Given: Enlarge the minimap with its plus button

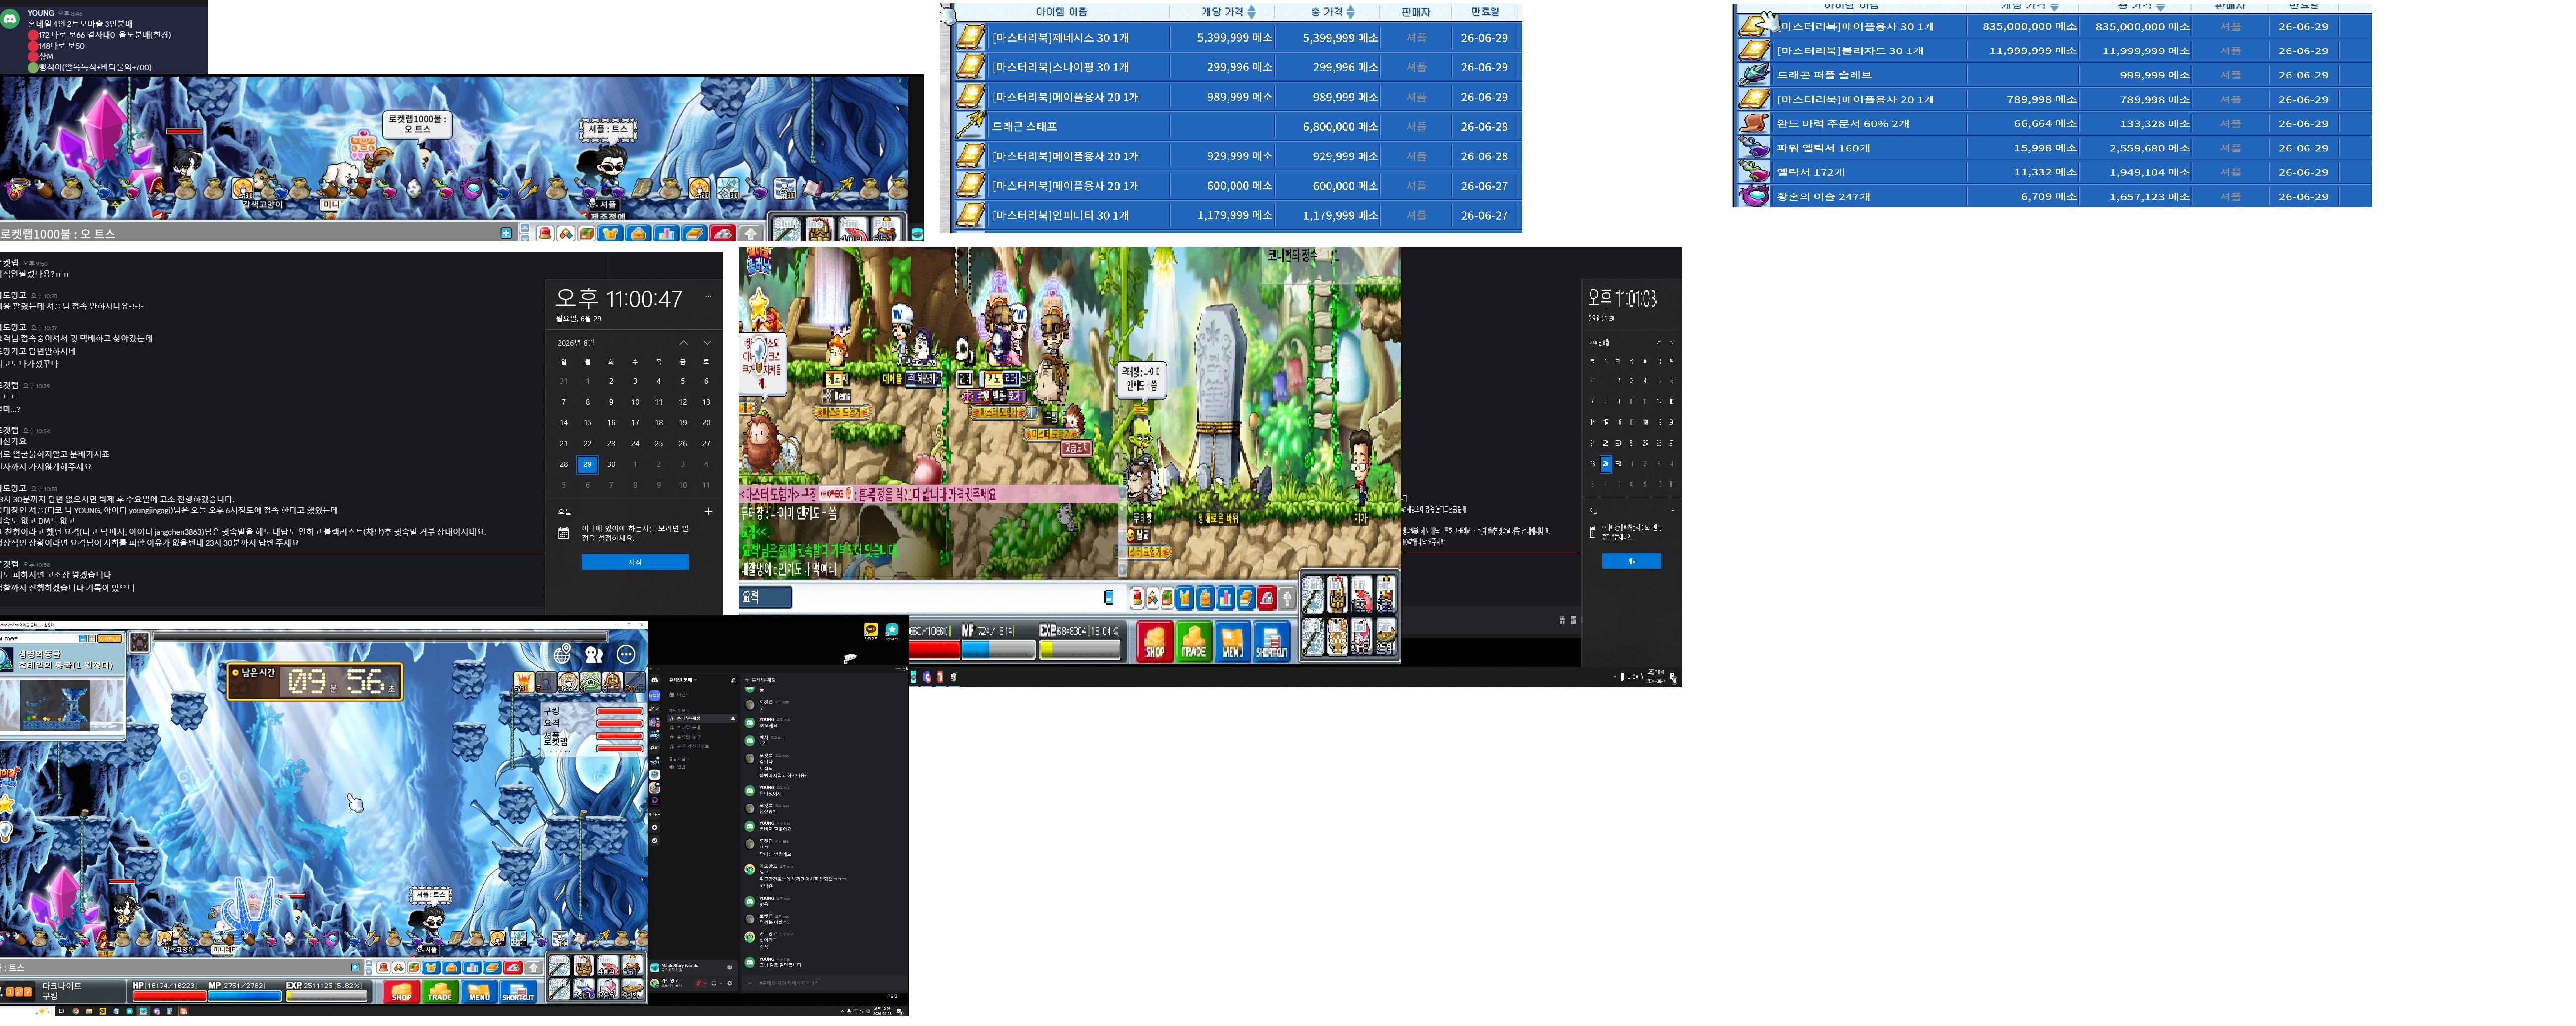Looking at the screenshot, I should click(92, 638).
